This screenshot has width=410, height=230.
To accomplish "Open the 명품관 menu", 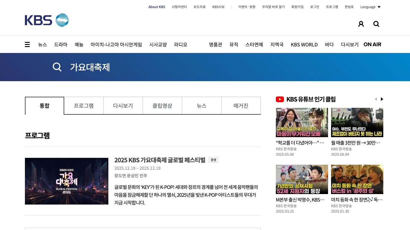I will tap(216, 45).
